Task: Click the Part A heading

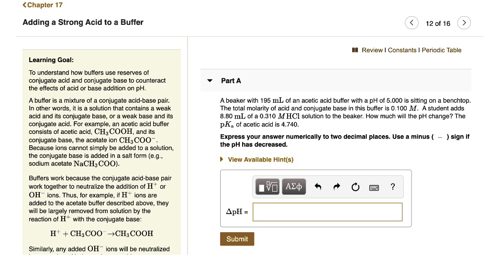Action: (x=231, y=81)
